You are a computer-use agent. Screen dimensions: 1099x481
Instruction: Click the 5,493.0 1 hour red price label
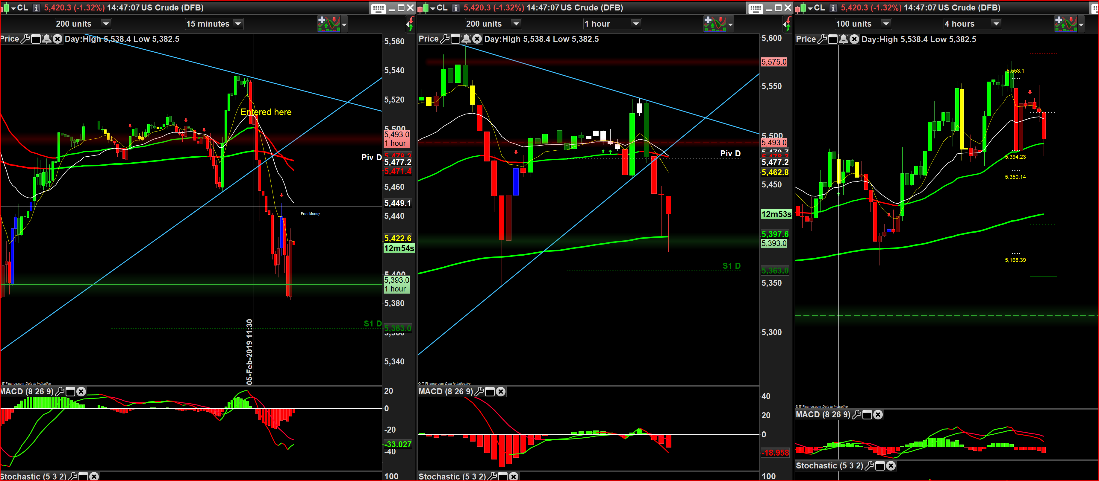point(396,139)
